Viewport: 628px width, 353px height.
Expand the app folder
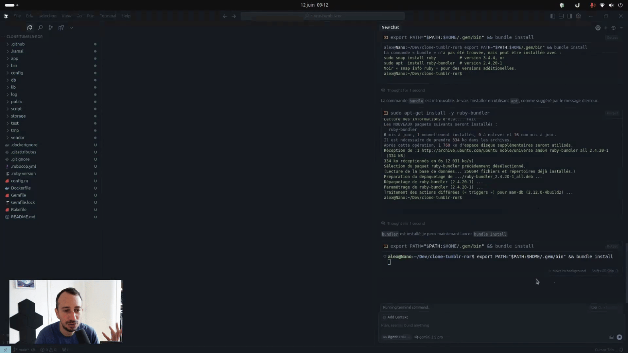(x=14, y=59)
